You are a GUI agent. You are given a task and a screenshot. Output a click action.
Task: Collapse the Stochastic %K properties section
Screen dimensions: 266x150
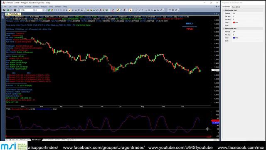coord(224,29)
